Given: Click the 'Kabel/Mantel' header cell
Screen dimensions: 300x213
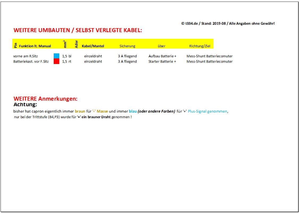Looking at the screenshot, I should 93,46.
